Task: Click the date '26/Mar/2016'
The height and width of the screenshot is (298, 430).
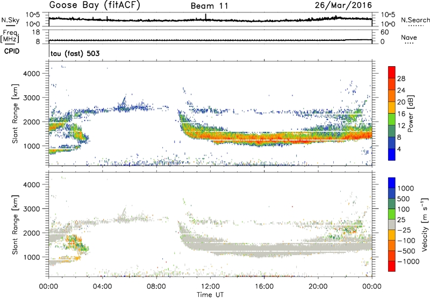Action: pos(343,5)
